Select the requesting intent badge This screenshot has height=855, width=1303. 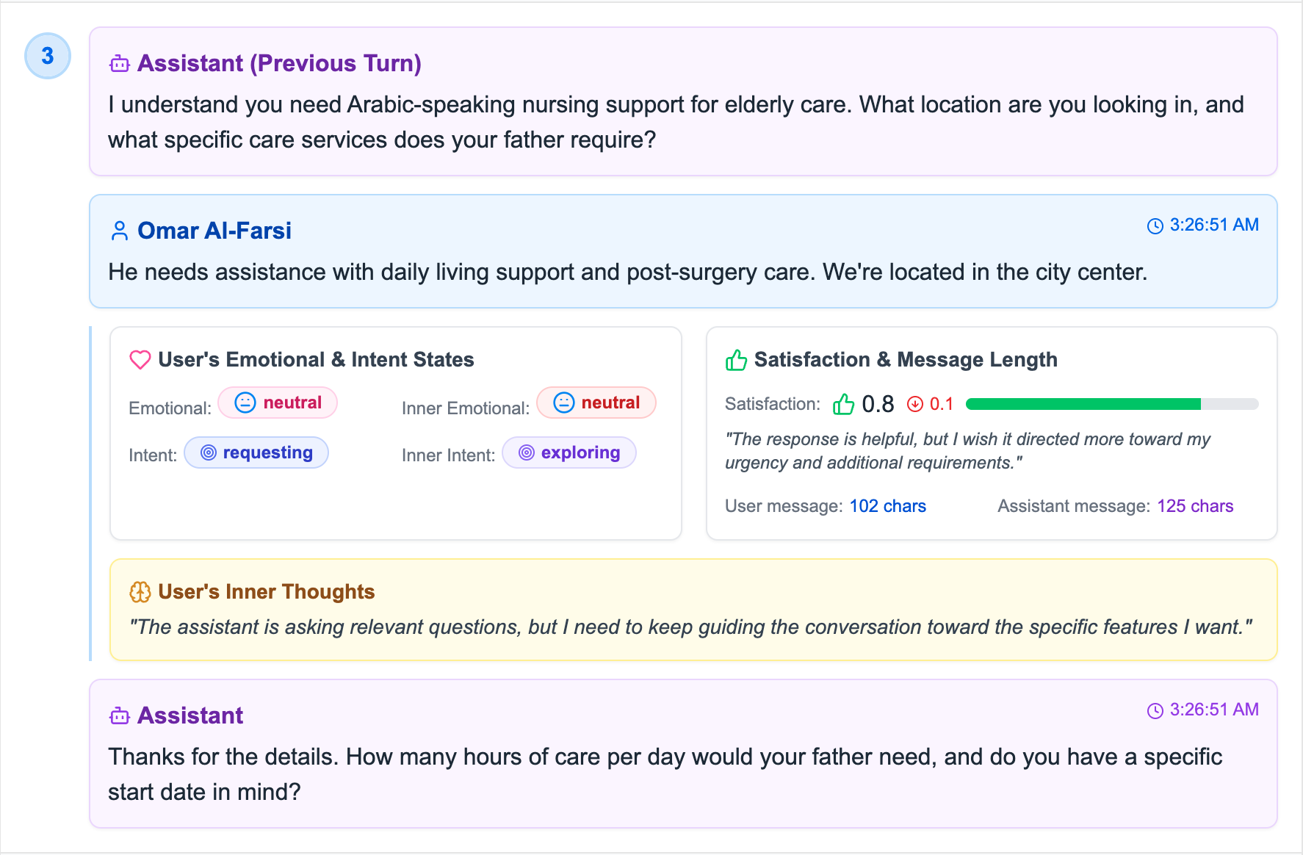click(256, 452)
